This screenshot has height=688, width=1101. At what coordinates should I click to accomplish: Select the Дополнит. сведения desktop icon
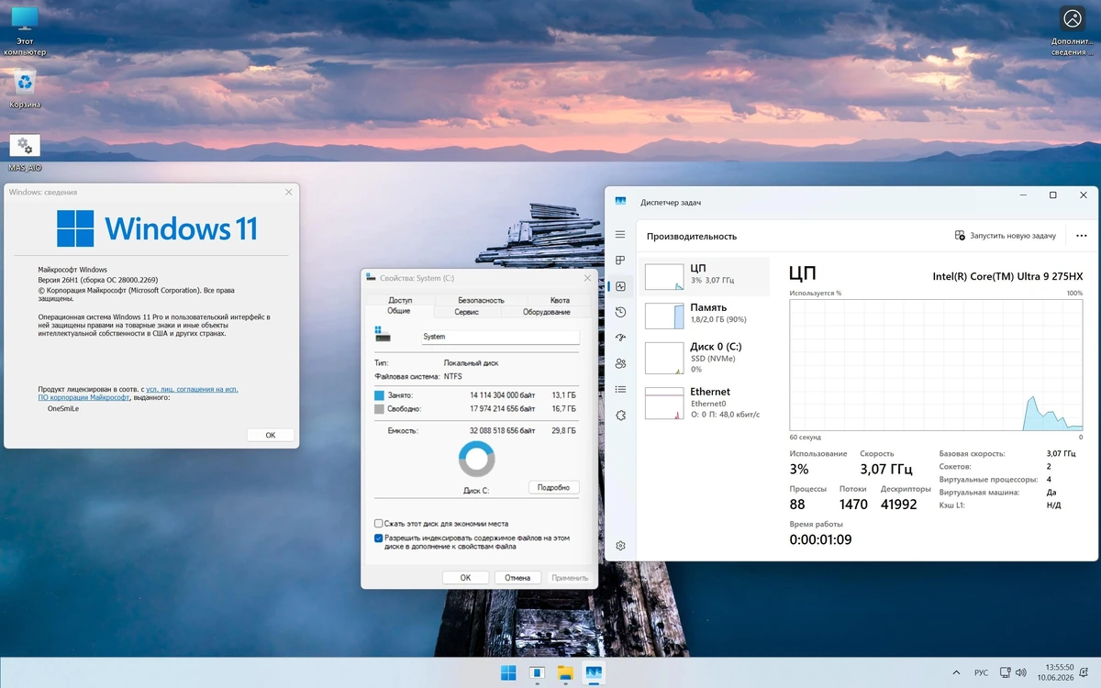(1072, 31)
